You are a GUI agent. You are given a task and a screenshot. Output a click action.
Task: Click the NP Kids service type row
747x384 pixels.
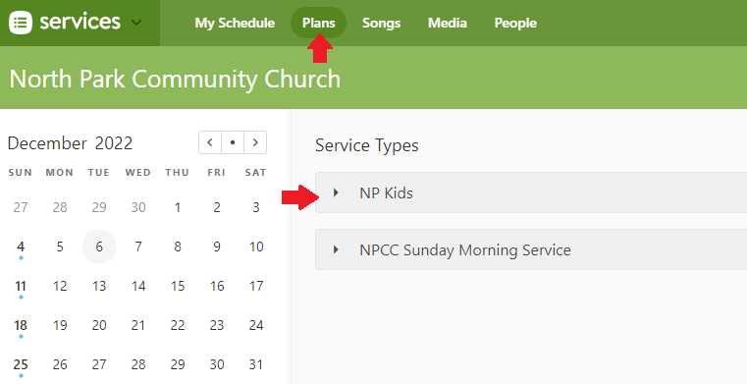(531, 192)
